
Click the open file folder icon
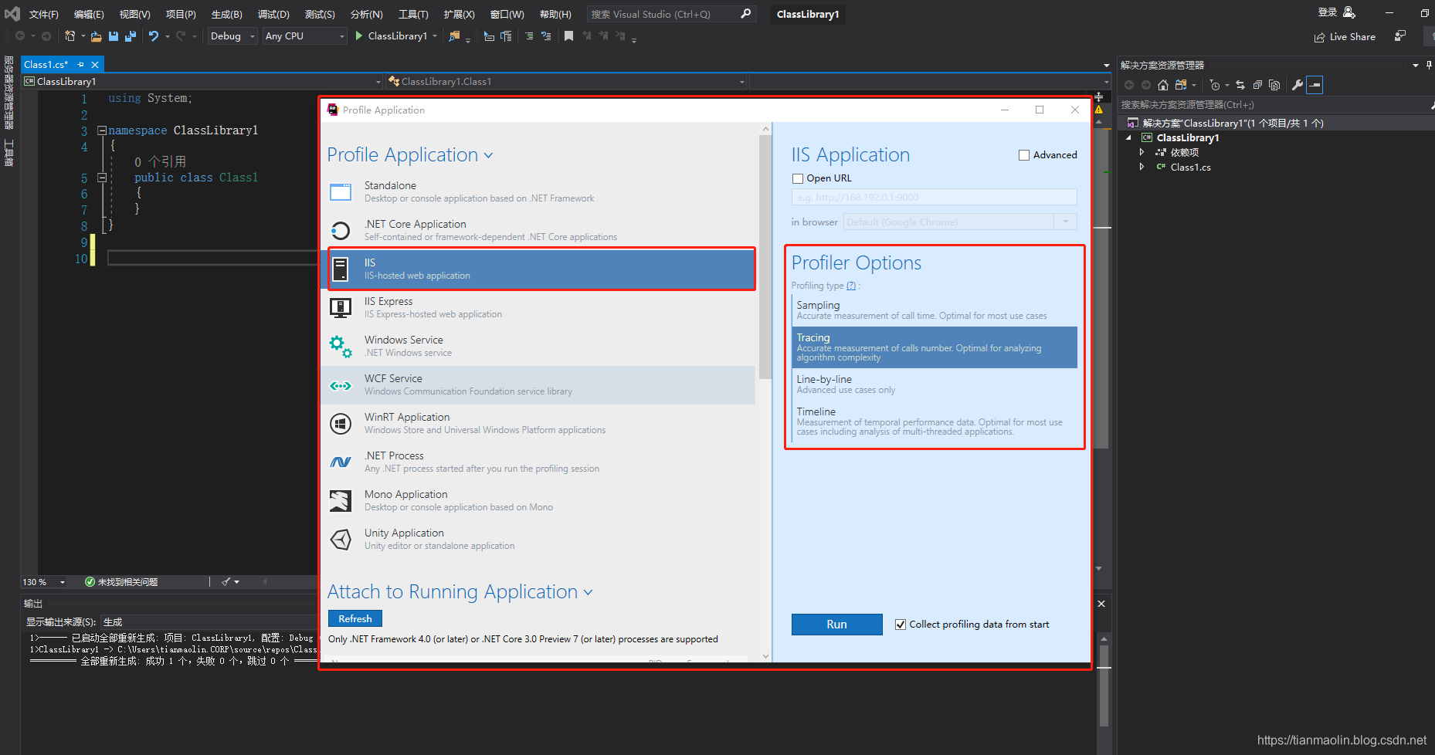(x=96, y=36)
